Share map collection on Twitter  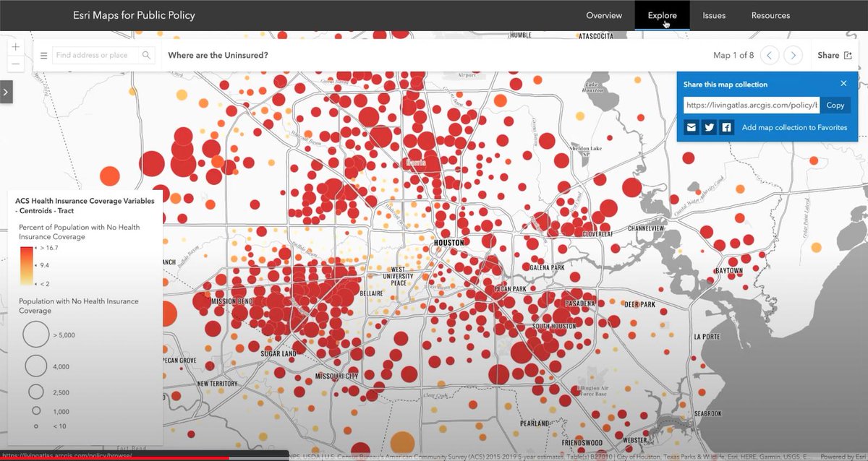(x=709, y=127)
